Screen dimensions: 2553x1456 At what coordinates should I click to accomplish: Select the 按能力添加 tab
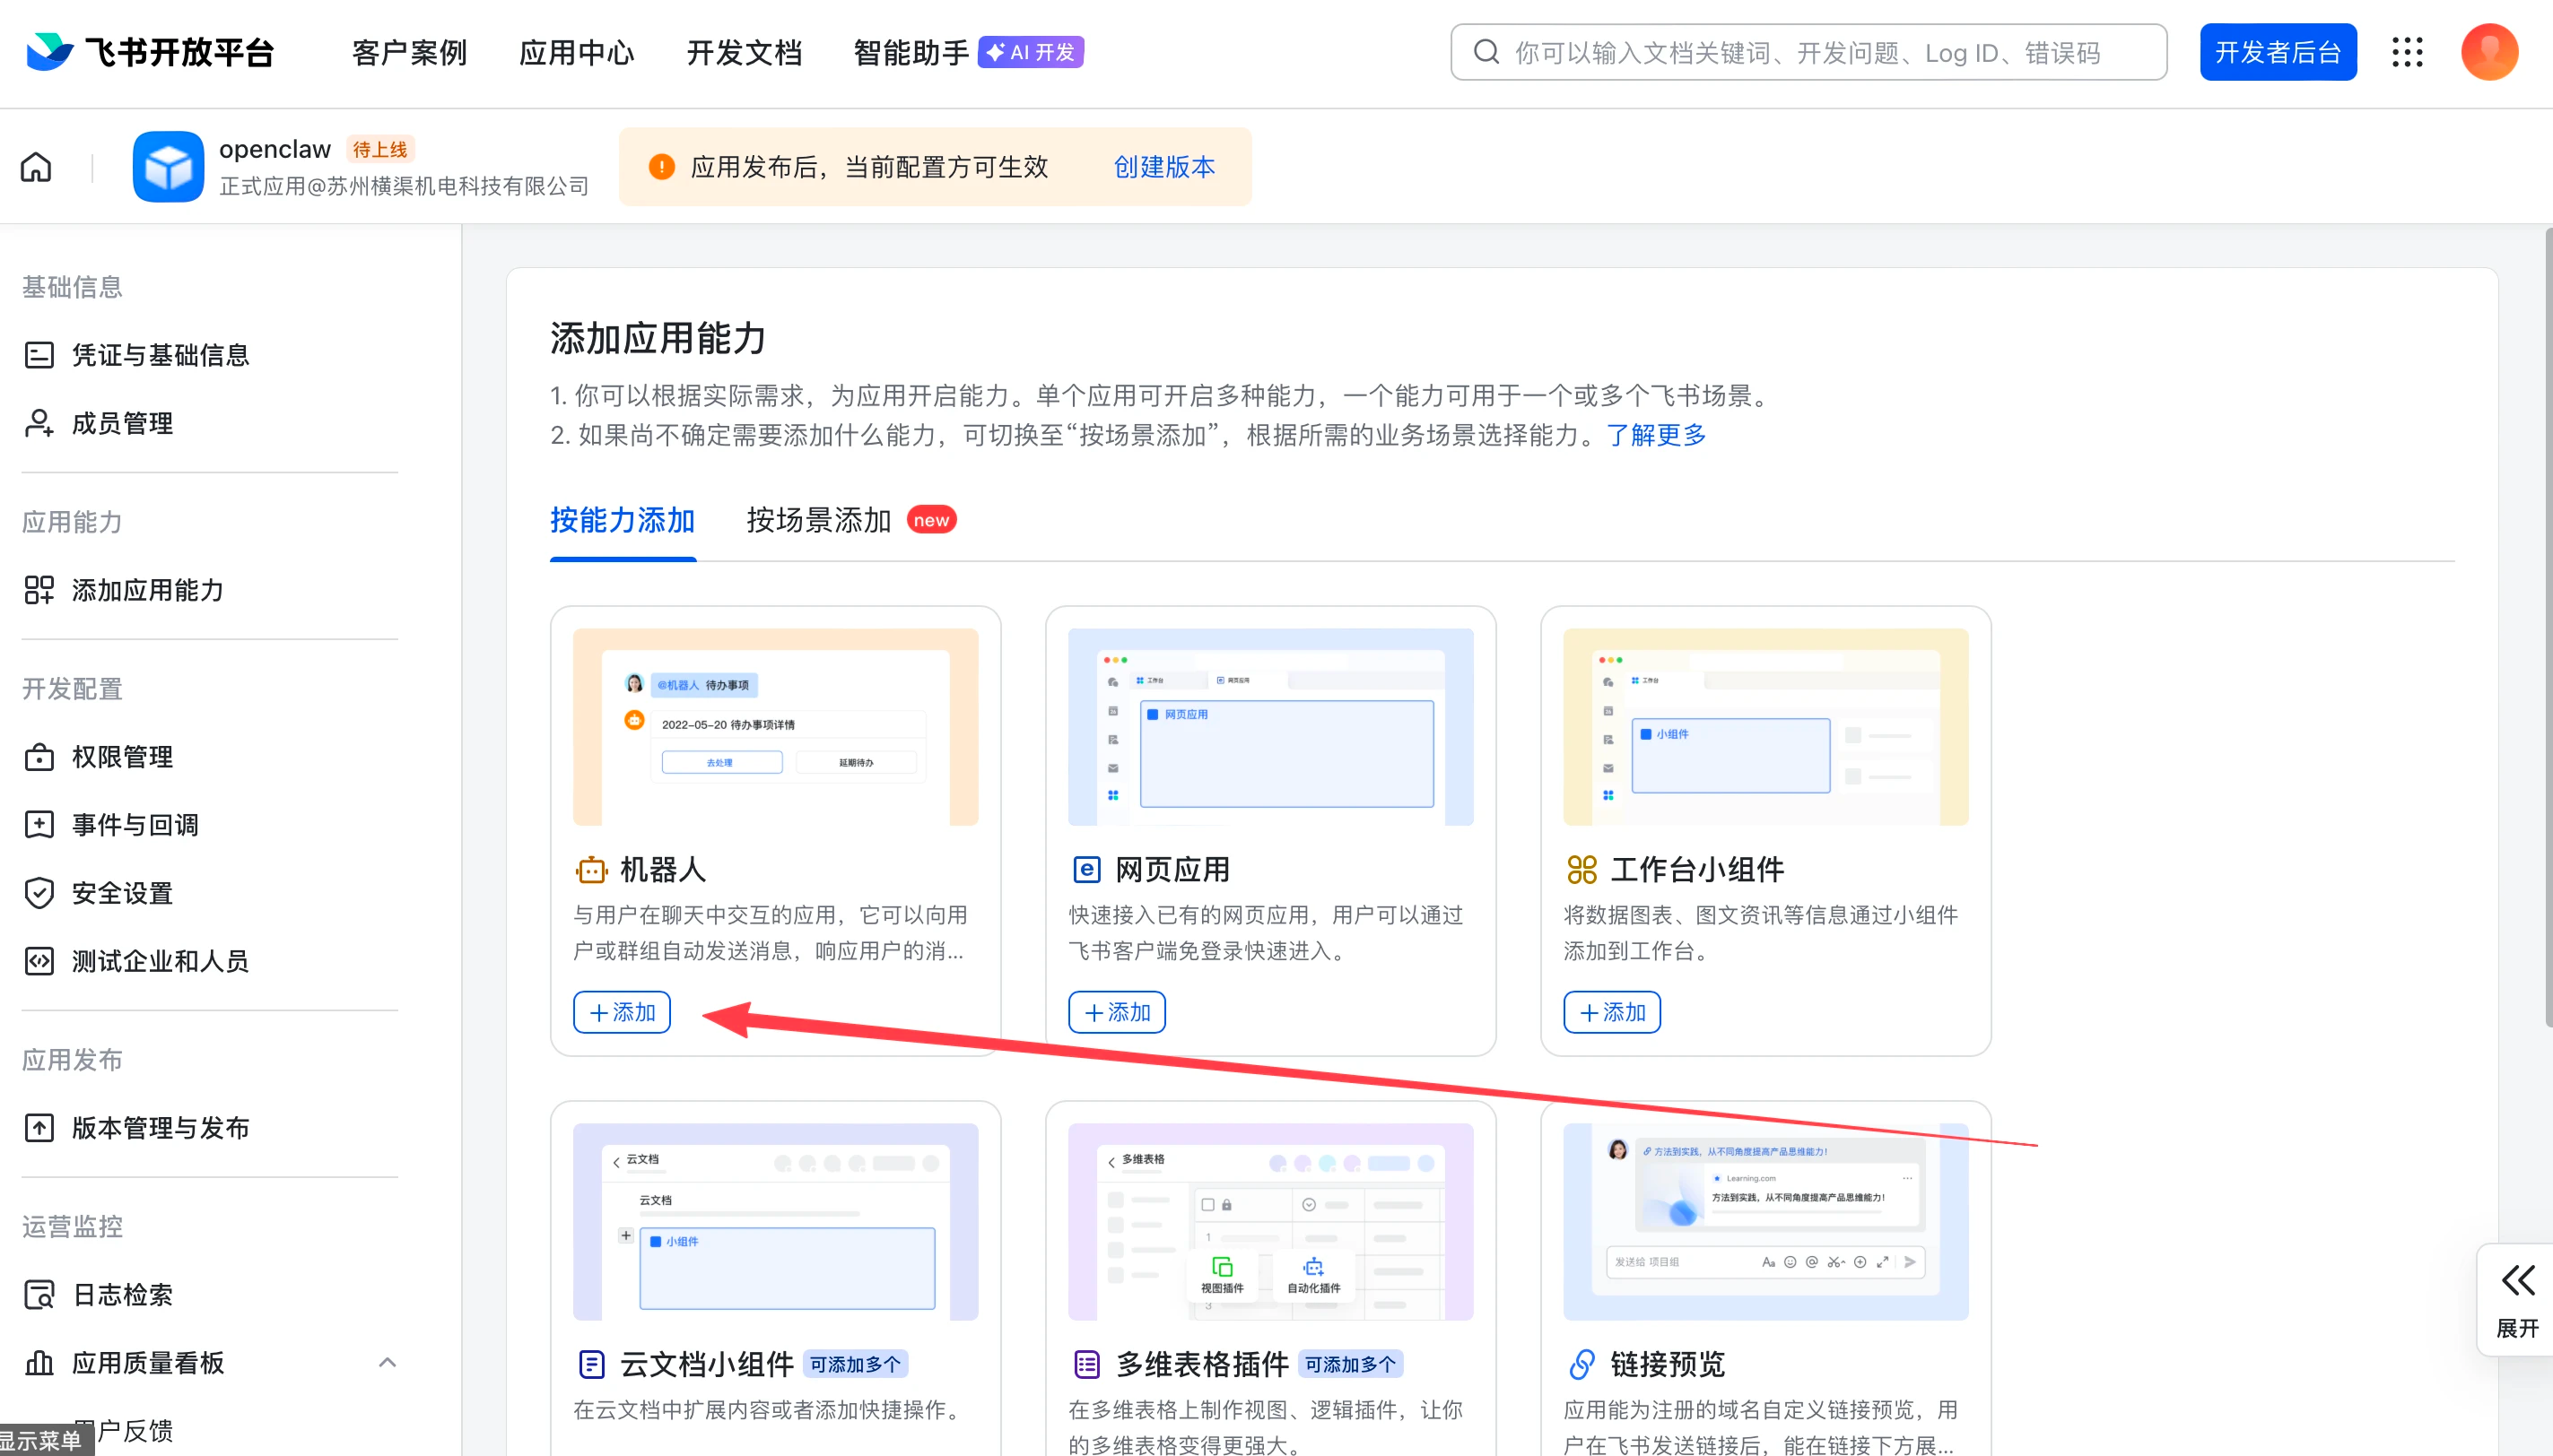click(x=623, y=520)
